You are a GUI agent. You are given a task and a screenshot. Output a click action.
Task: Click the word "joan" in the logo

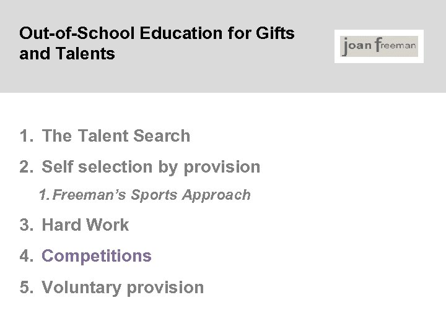(x=356, y=47)
